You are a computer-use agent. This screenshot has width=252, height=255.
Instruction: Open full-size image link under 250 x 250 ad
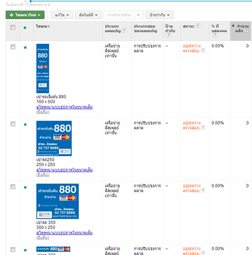click(65, 170)
